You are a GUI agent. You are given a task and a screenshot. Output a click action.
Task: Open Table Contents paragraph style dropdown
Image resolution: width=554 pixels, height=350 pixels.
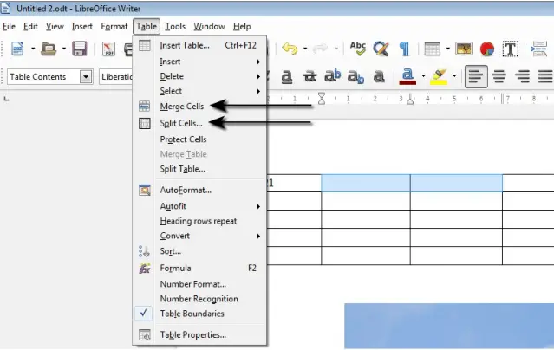coord(86,76)
